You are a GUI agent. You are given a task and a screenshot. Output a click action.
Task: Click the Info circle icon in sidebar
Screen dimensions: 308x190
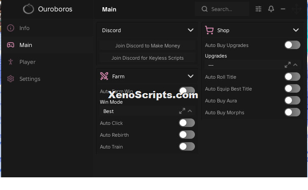coord(11,28)
